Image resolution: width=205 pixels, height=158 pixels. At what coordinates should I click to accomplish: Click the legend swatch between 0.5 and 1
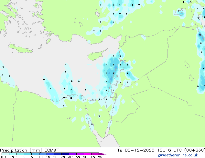(x=13, y=154)
